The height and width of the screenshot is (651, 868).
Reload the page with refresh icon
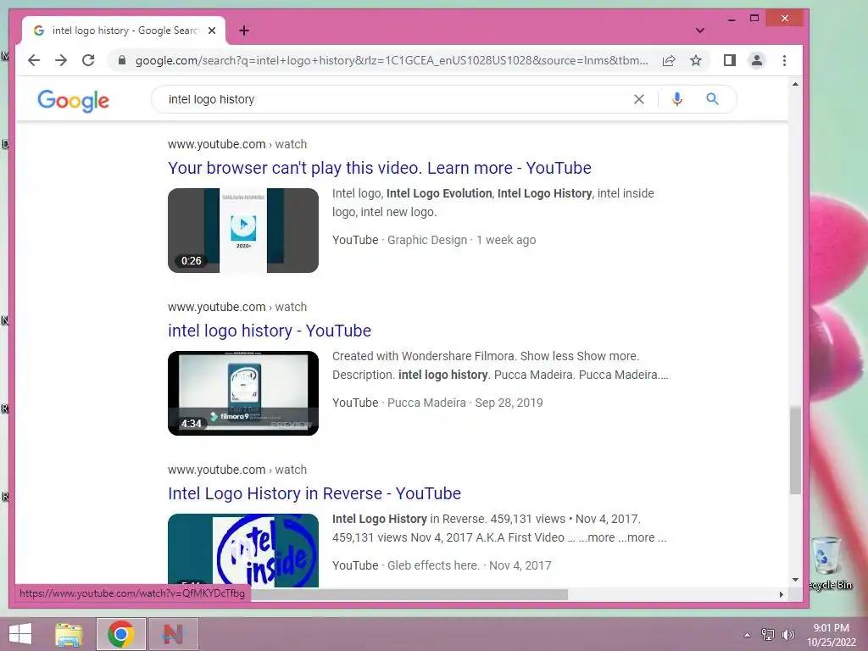(88, 60)
